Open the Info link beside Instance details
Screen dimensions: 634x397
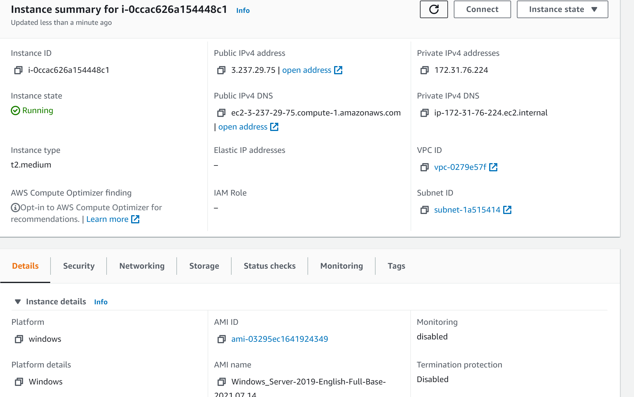(101, 302)
